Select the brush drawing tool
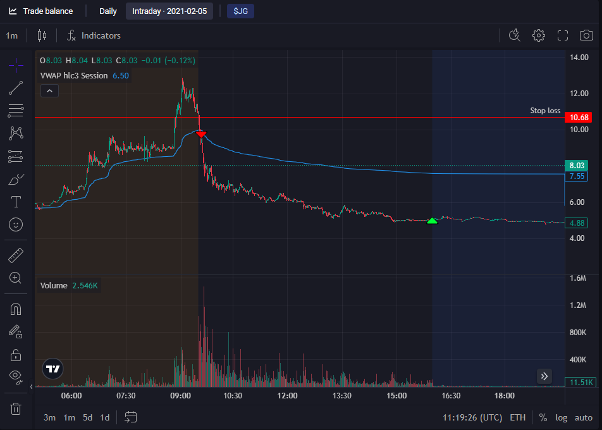The width and height of the screenshot is (602, 430). [x=16, y=180]
